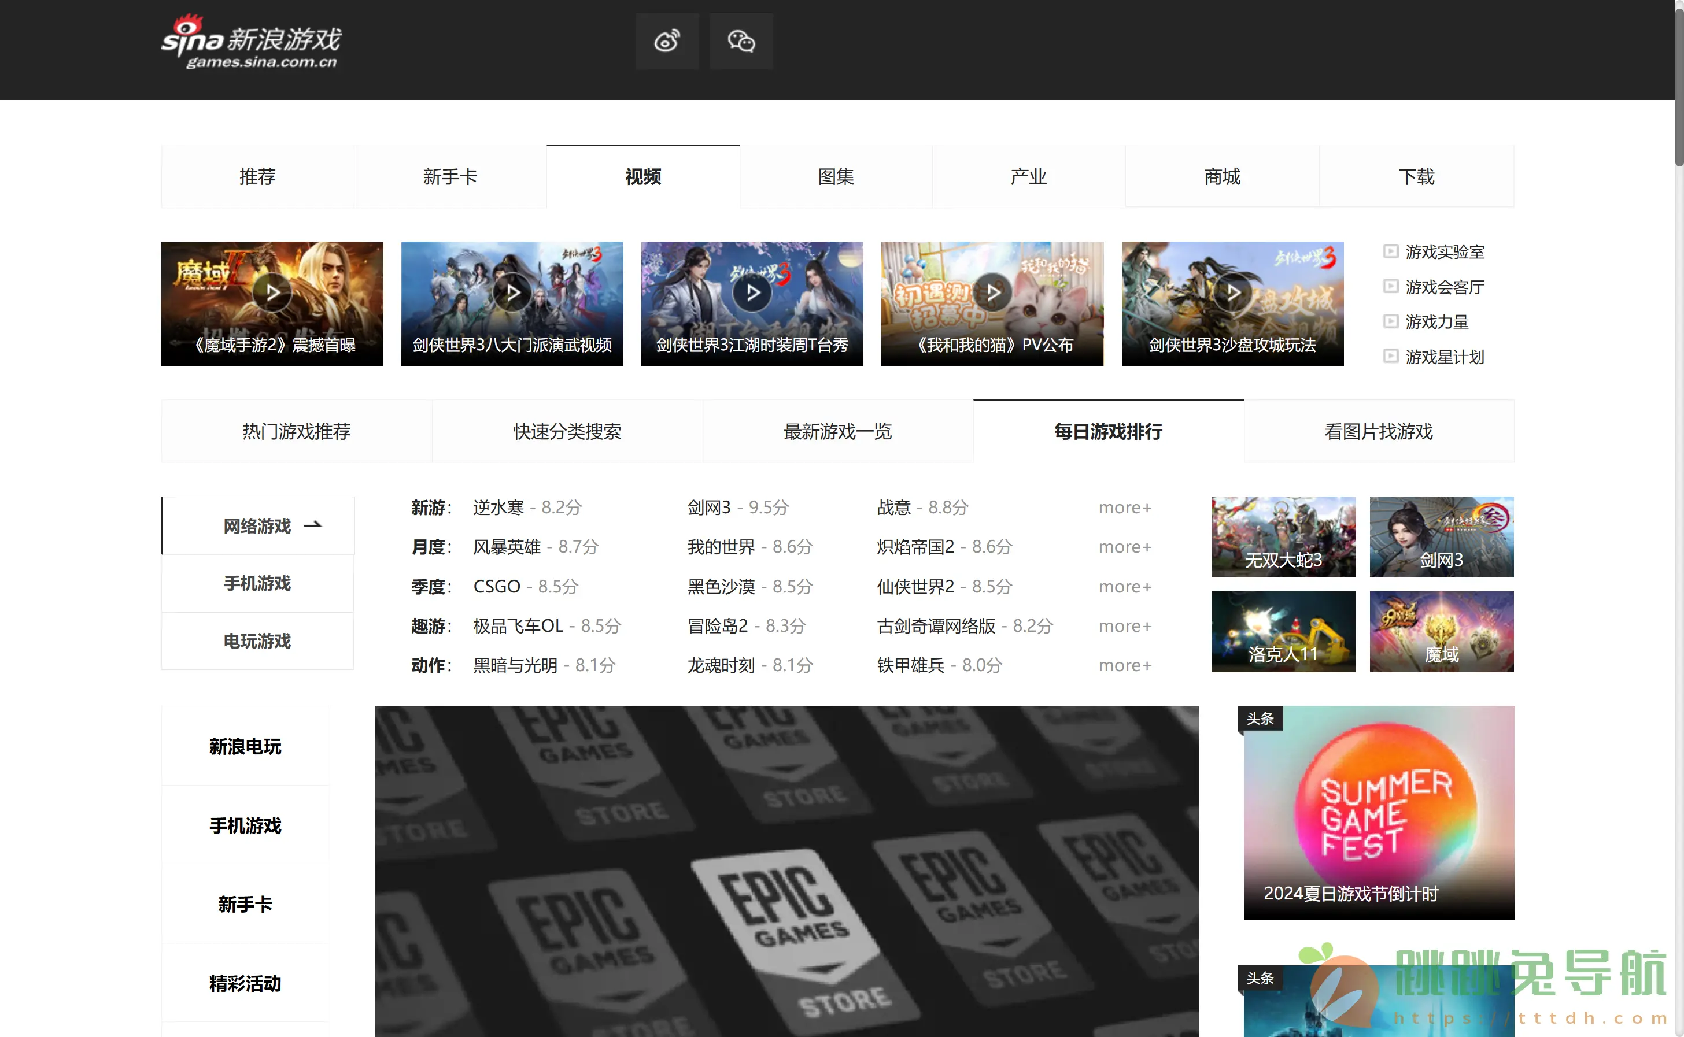This screenshot has height=1037, width=1684.
Task: Play the 剑侠世界3沙盘攻城玩法 video
Action: pyautogui.click(x=1233, y=303)
